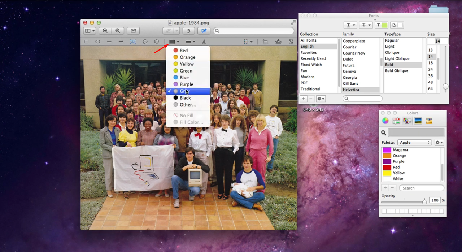
Task: Click the Preview search field
Action: pos(253,31)
